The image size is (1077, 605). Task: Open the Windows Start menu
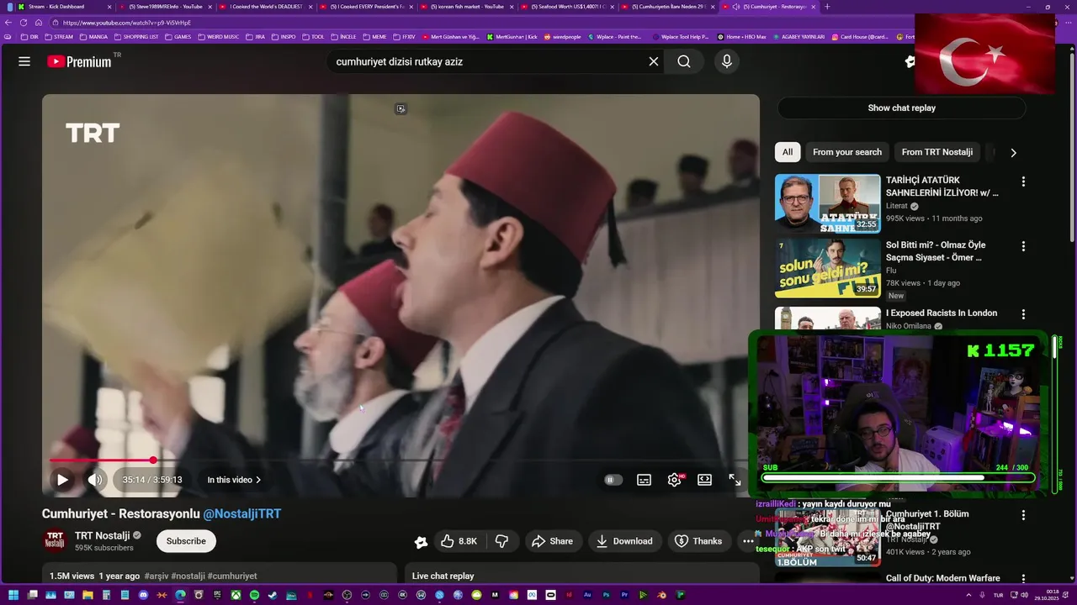point(13,595)
